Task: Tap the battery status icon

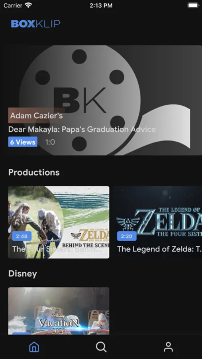Action: tap(193, 5)
